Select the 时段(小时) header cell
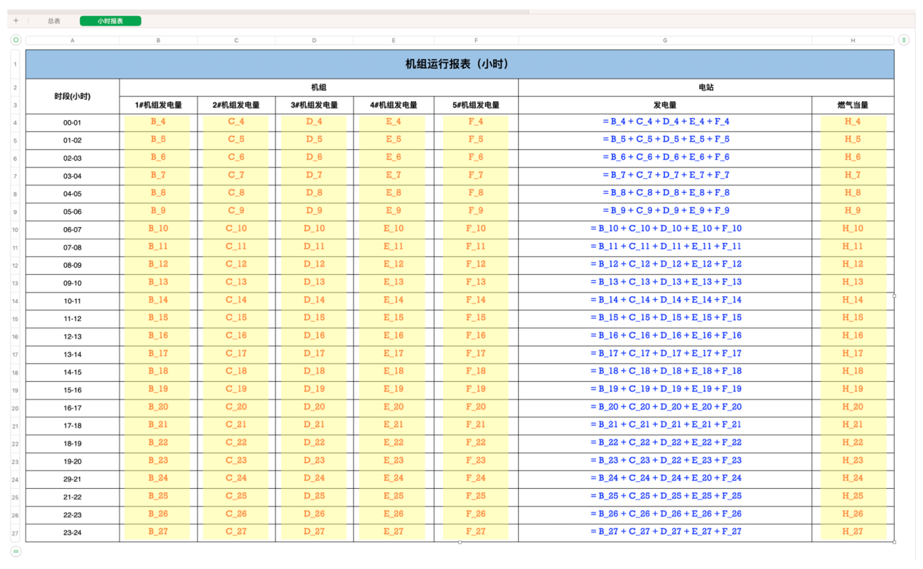 pyautogui.click(x=72, y=96)
